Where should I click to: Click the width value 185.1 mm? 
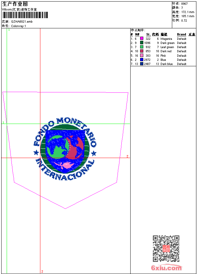point(188,16)
